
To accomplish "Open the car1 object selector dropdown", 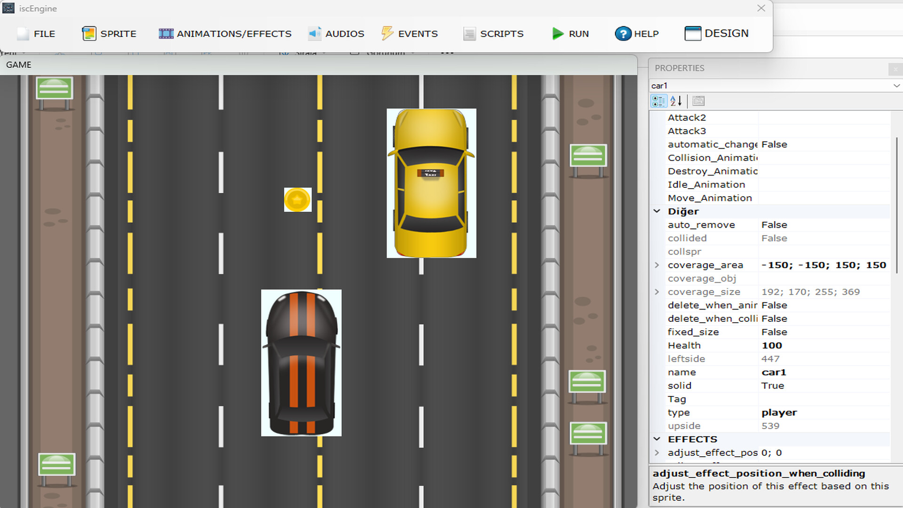I will click(896, 86).
